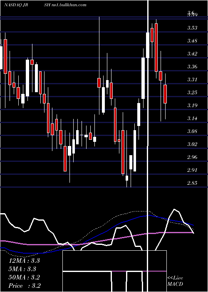Click the 50MA : 3.2 readout

point(24,277)
